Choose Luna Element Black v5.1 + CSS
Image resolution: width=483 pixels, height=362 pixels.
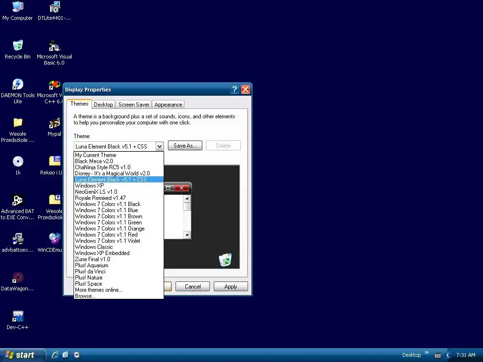point(119,180)
